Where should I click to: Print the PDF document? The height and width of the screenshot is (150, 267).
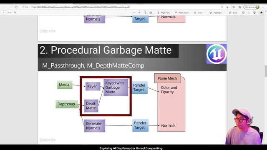point(243,12)
